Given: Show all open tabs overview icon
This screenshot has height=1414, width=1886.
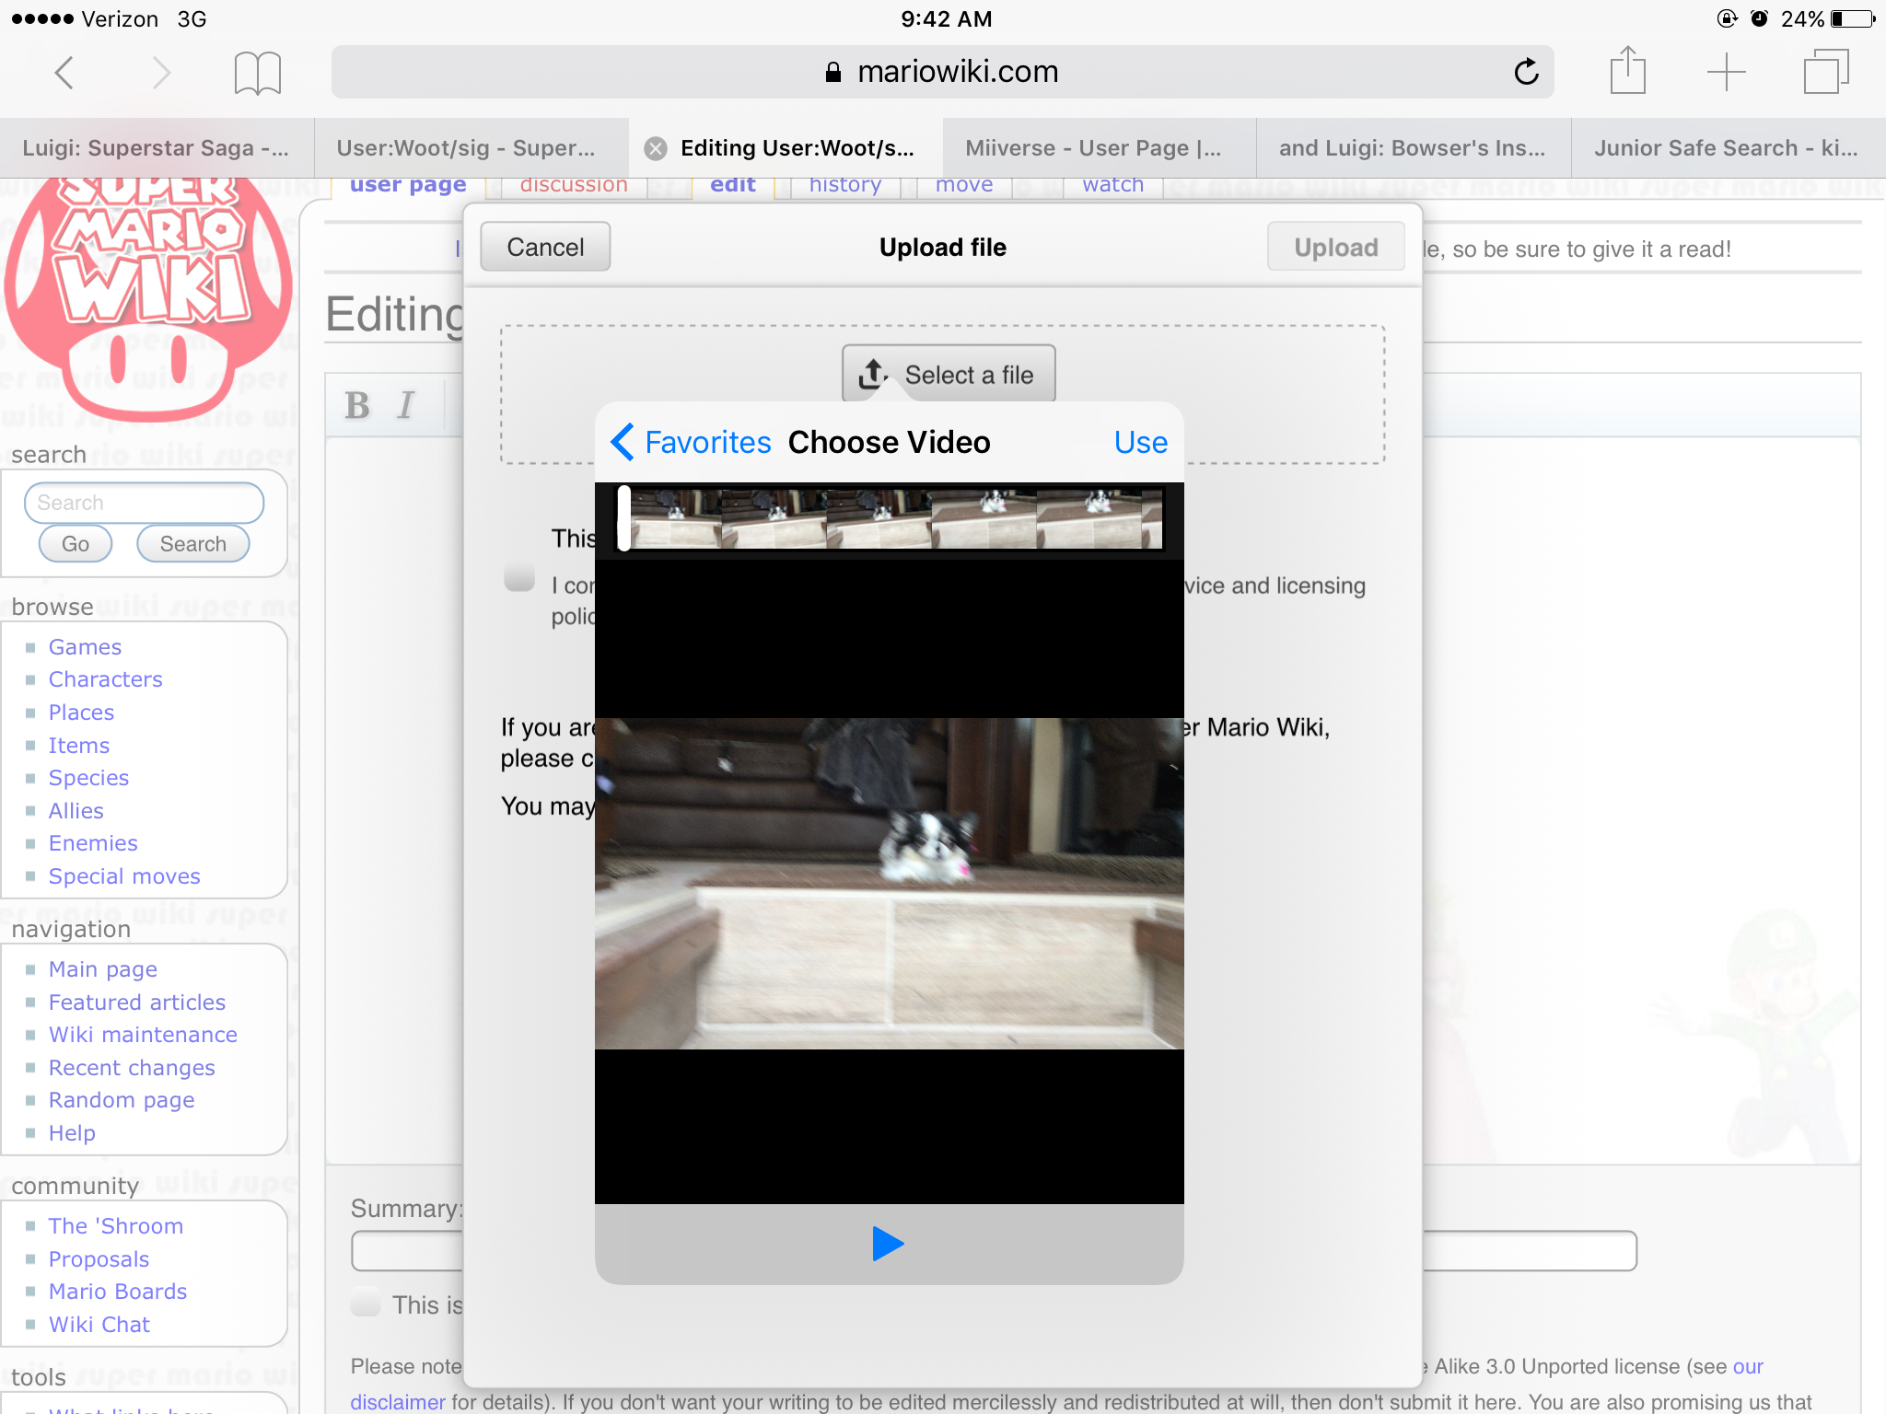Looking at the screenshot, I should (1825, 72).
